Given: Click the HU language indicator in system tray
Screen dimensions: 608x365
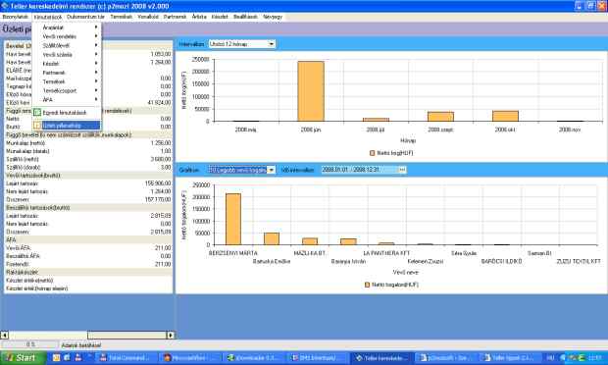Looking at the screenshot, I should click(550, 357).
